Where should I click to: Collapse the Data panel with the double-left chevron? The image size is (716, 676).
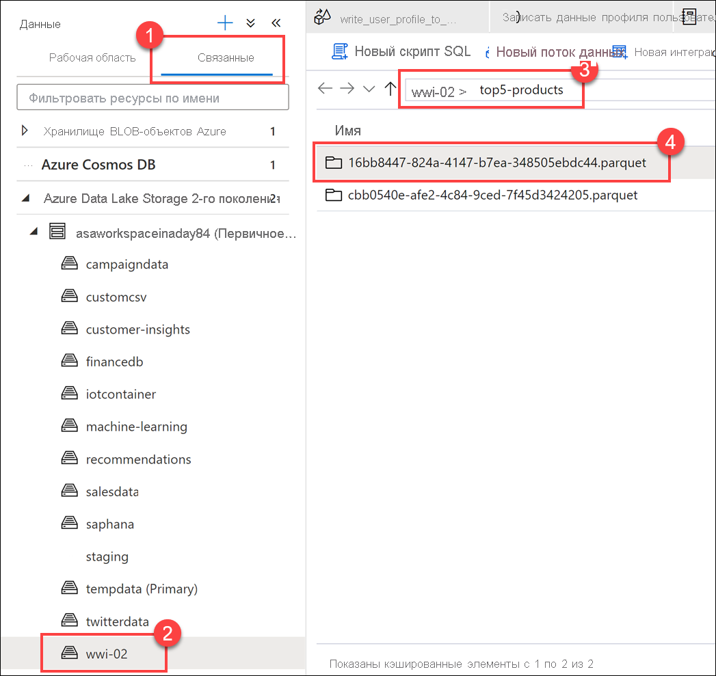click(276, 23)
